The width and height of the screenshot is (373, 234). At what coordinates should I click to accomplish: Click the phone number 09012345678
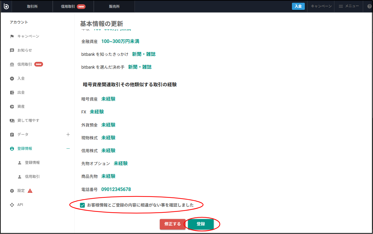click(116, 190)
